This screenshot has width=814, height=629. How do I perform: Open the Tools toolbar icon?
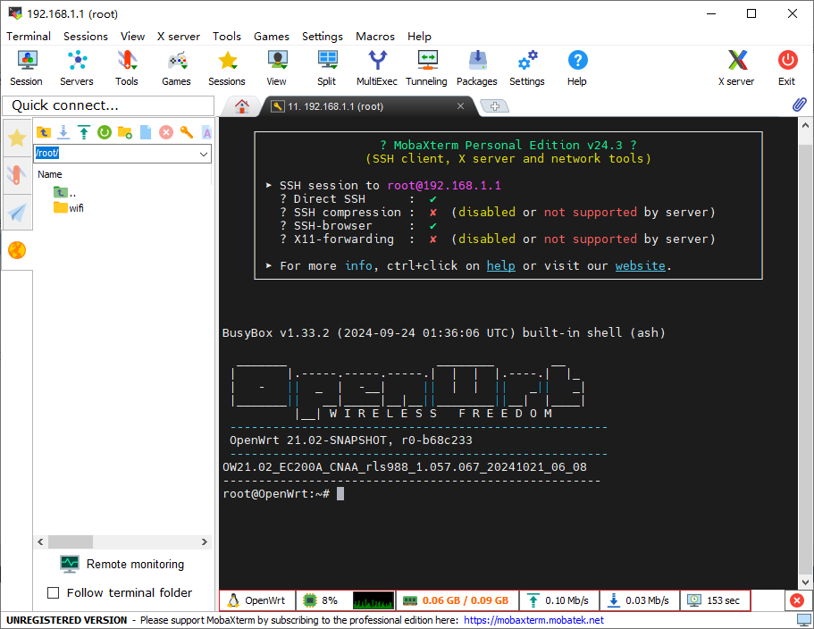click(127, 68)
